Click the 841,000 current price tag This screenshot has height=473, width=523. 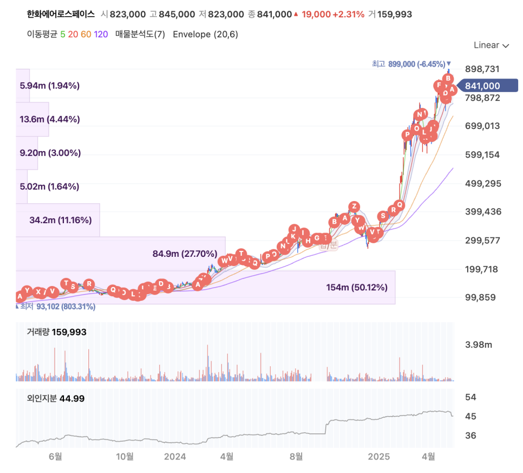[x=487, y=86]
